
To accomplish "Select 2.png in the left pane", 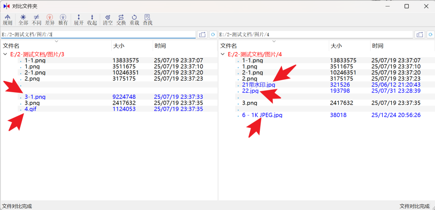I will pyautogui.click(x=32, y=79).
